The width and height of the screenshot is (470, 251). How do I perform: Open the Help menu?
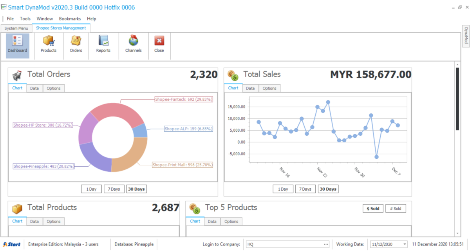point(92,18)
